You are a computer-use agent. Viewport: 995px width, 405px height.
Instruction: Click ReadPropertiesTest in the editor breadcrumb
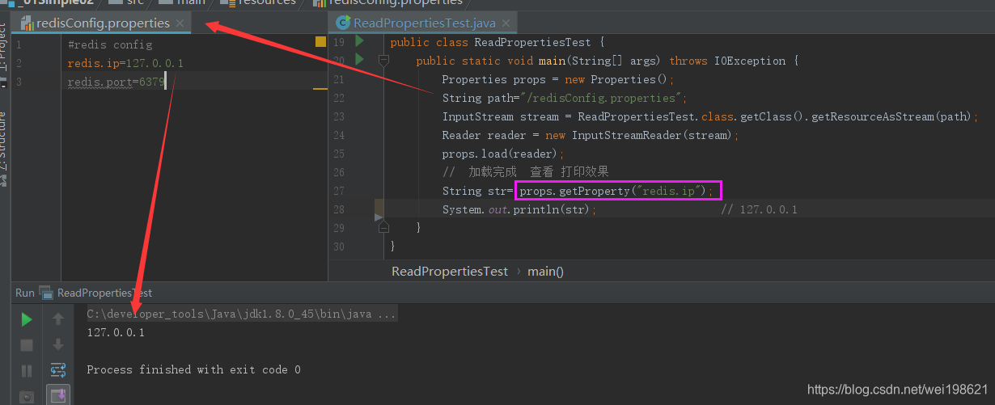[450, 271]
